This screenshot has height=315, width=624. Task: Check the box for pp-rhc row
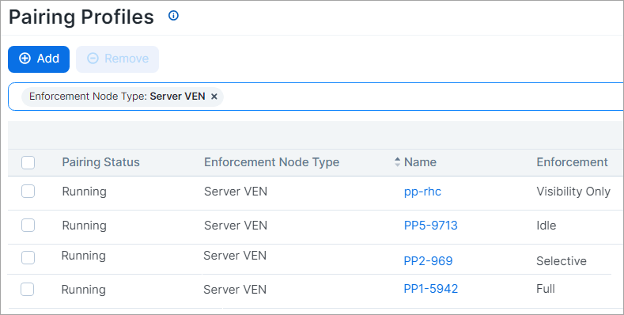(28, 192)
